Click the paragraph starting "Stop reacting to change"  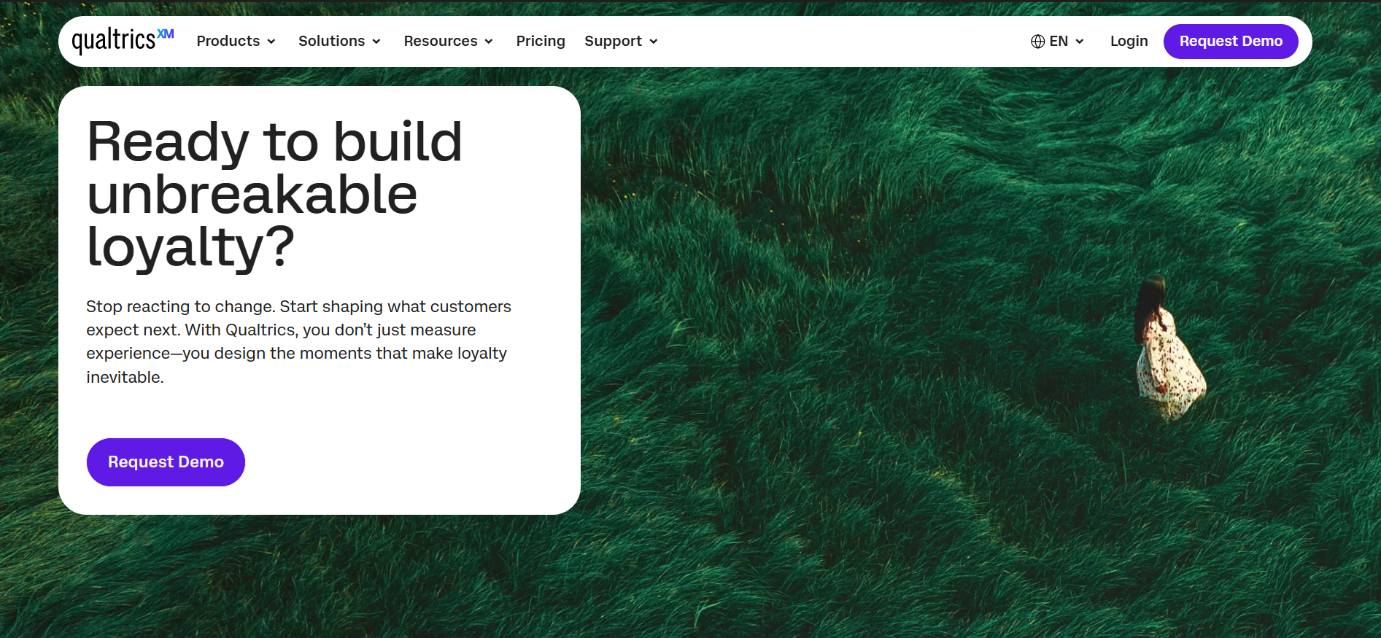(x=299, y=342)
